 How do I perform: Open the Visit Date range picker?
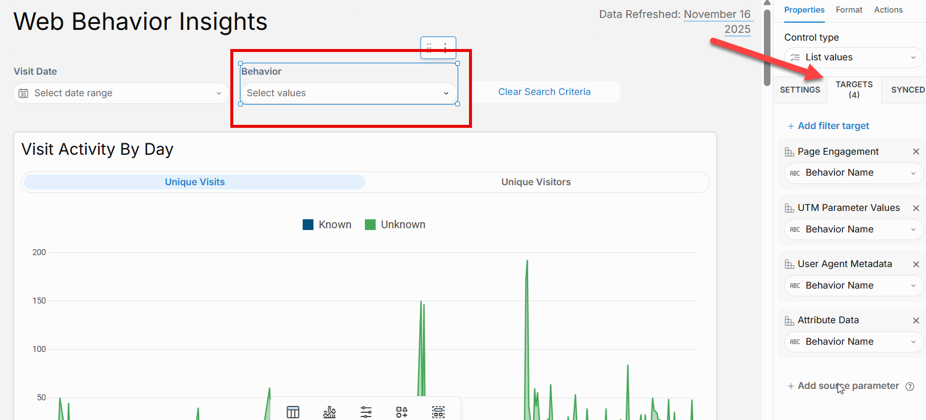(x=121, y=93)
